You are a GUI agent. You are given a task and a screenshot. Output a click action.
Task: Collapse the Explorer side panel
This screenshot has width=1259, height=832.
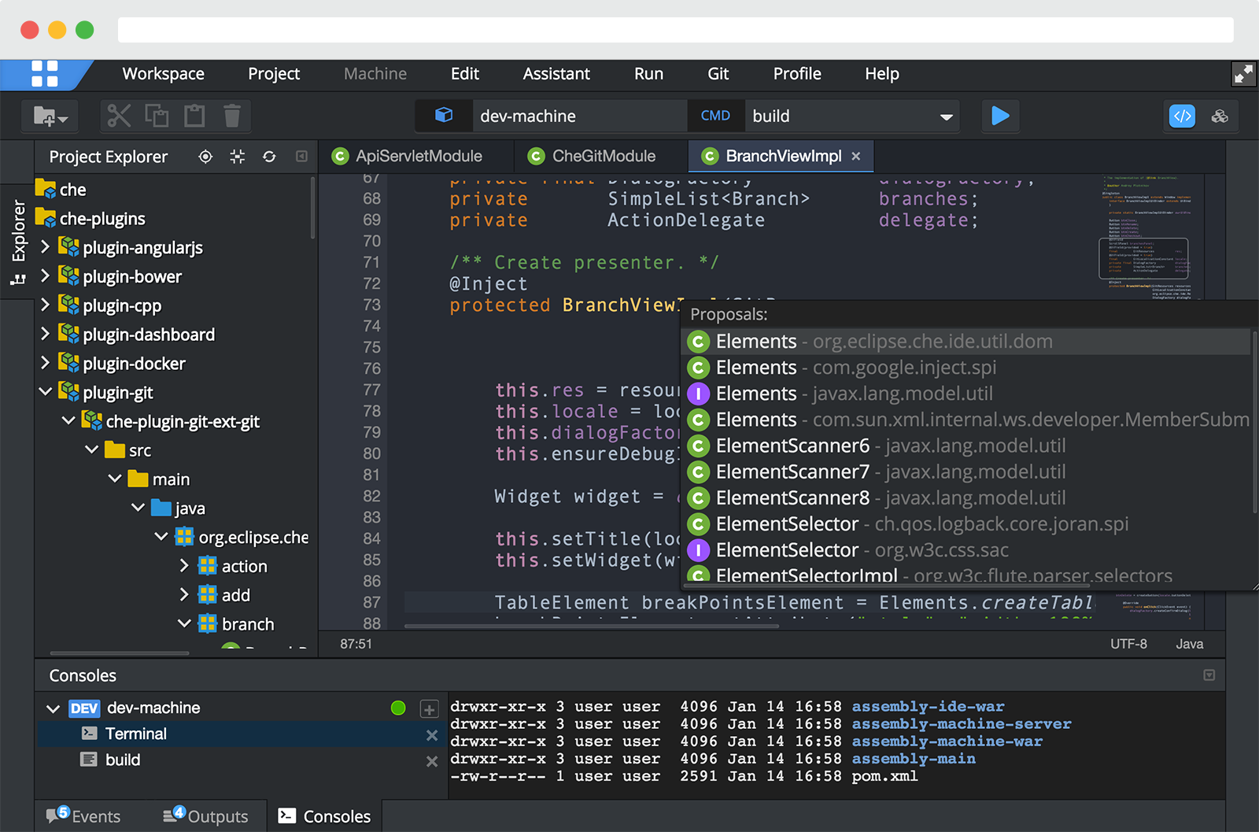click(x=302, y=157)
